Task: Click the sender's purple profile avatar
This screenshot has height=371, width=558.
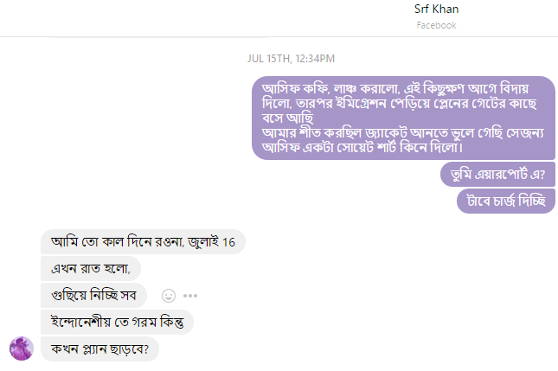Action: [21, 349]
